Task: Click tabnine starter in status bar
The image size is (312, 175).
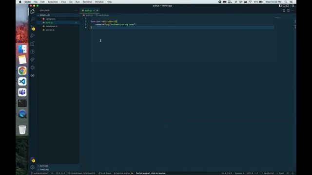Action: click(123, 173)
